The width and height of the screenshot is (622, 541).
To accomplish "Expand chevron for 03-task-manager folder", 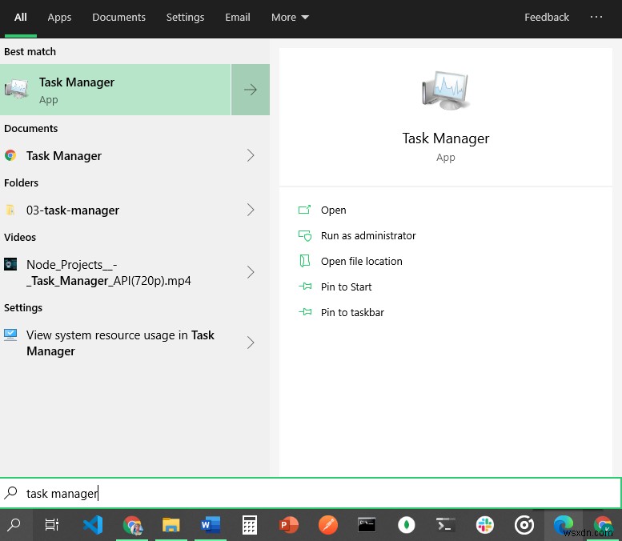I will pyautogui.click(x=251, y=210).
